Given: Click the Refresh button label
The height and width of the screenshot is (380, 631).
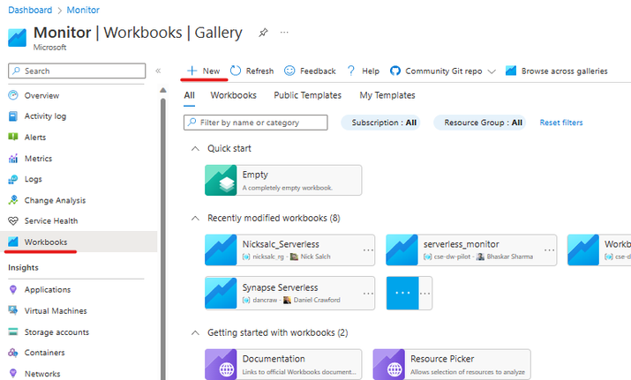Looking at the screenshot, I should coord(259,71).
